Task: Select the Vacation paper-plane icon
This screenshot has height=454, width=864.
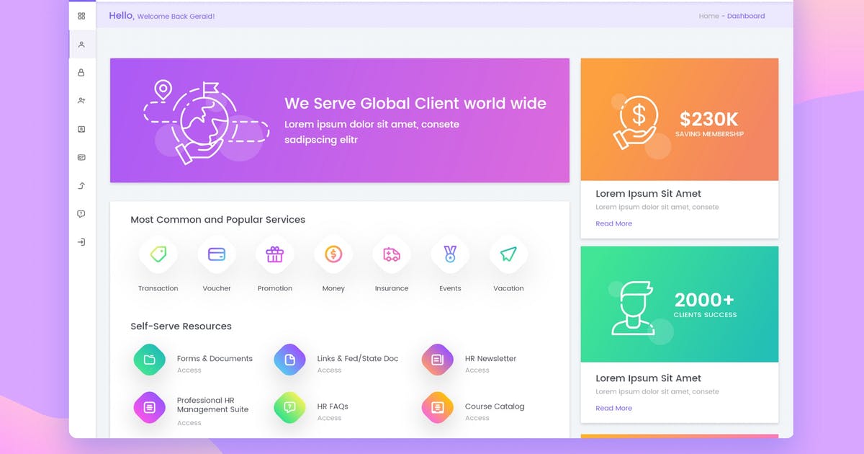Action: [x=508, y=254]
